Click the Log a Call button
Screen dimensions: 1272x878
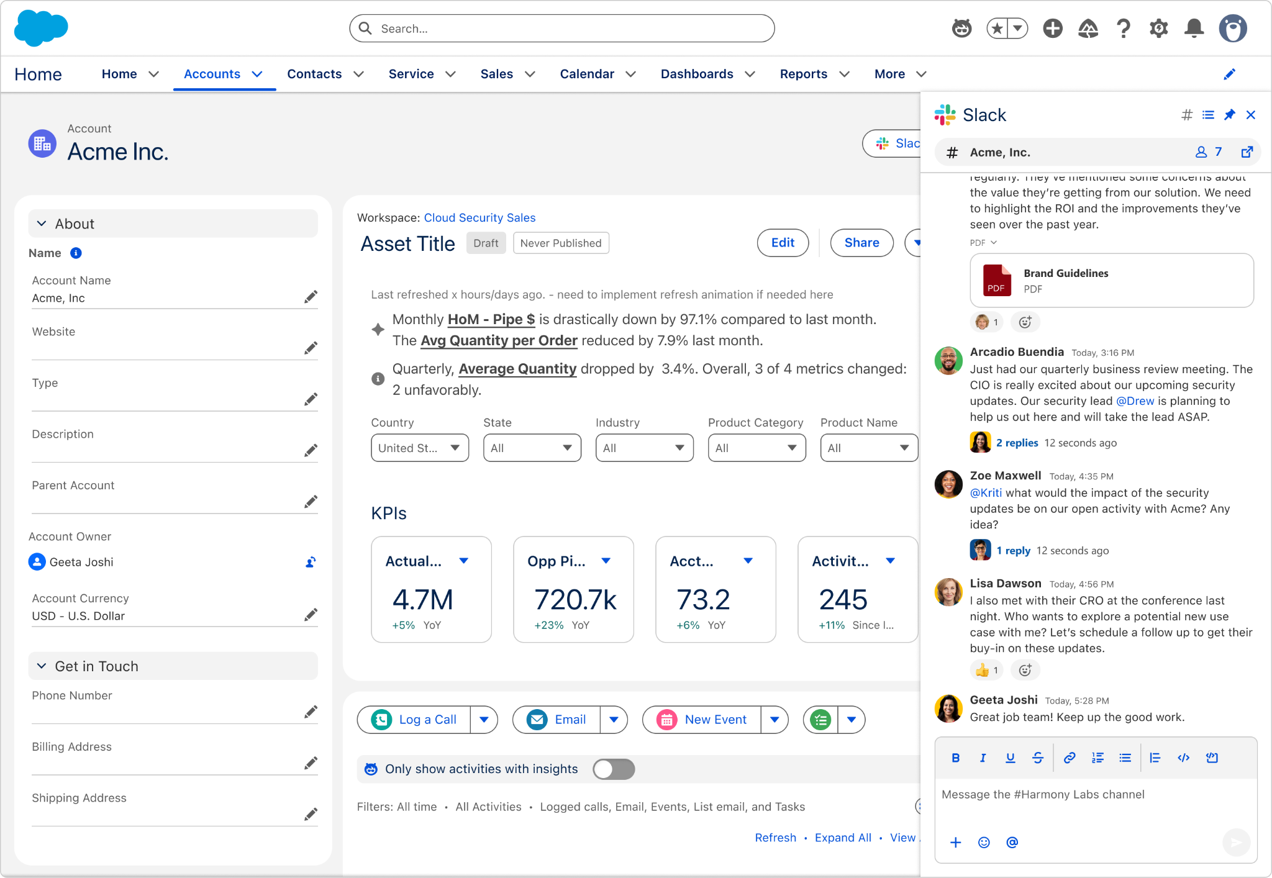point(414,720)
